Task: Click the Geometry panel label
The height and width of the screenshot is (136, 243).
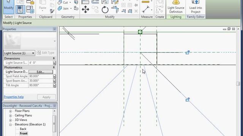Action: pos(68,17)
